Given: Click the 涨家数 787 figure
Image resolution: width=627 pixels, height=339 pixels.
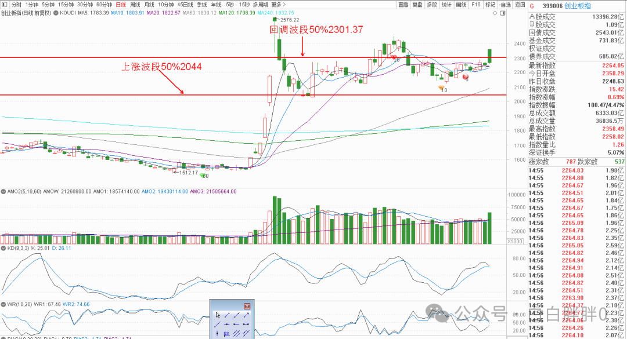Looking at the screenshot, I should (571, 162).
